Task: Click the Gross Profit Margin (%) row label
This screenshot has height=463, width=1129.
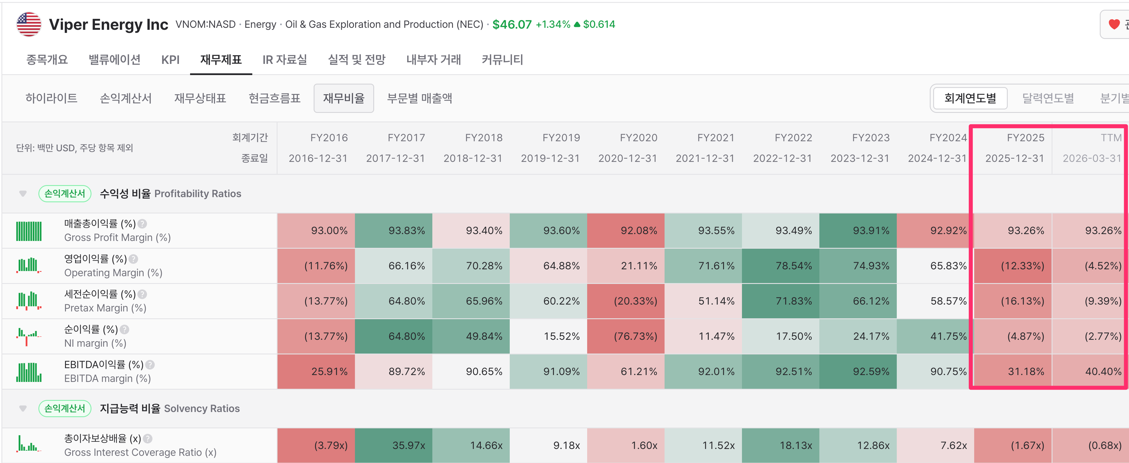Action: [118, 238]
